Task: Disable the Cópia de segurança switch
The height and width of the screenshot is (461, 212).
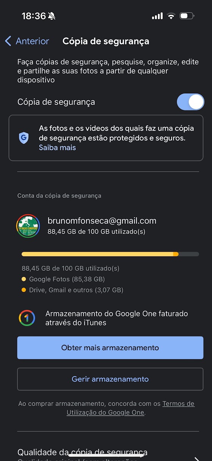Action: [x=190, y=102]
